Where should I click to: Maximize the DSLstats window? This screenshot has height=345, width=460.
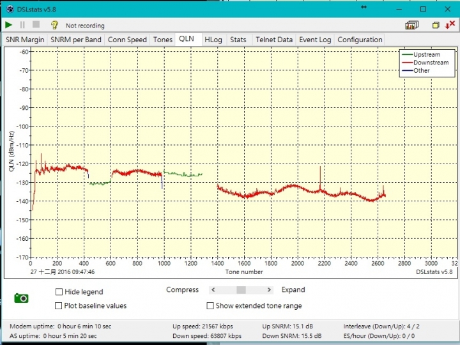(423, 9)
